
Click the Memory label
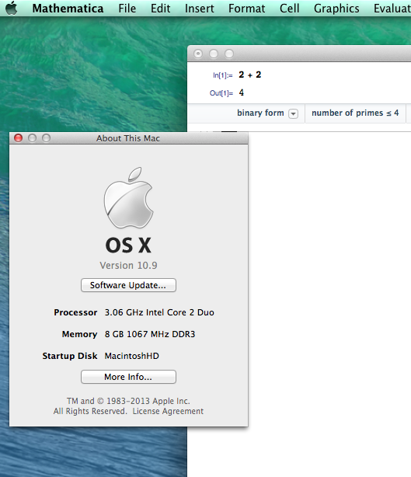[x=79, y=334]
